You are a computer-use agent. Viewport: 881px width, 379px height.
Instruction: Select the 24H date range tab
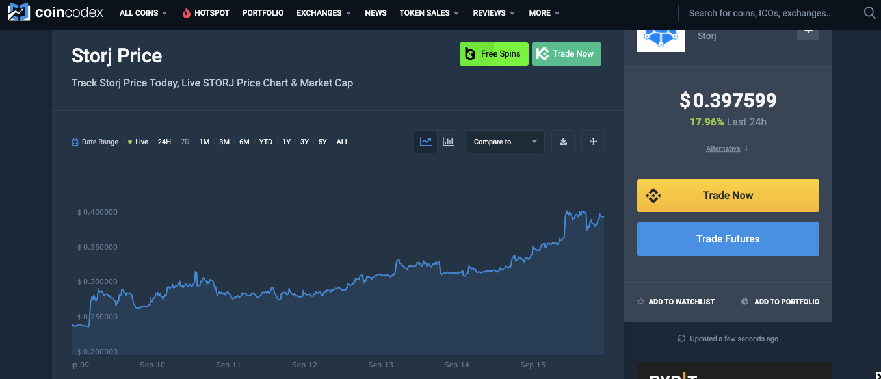click(164, 141)
